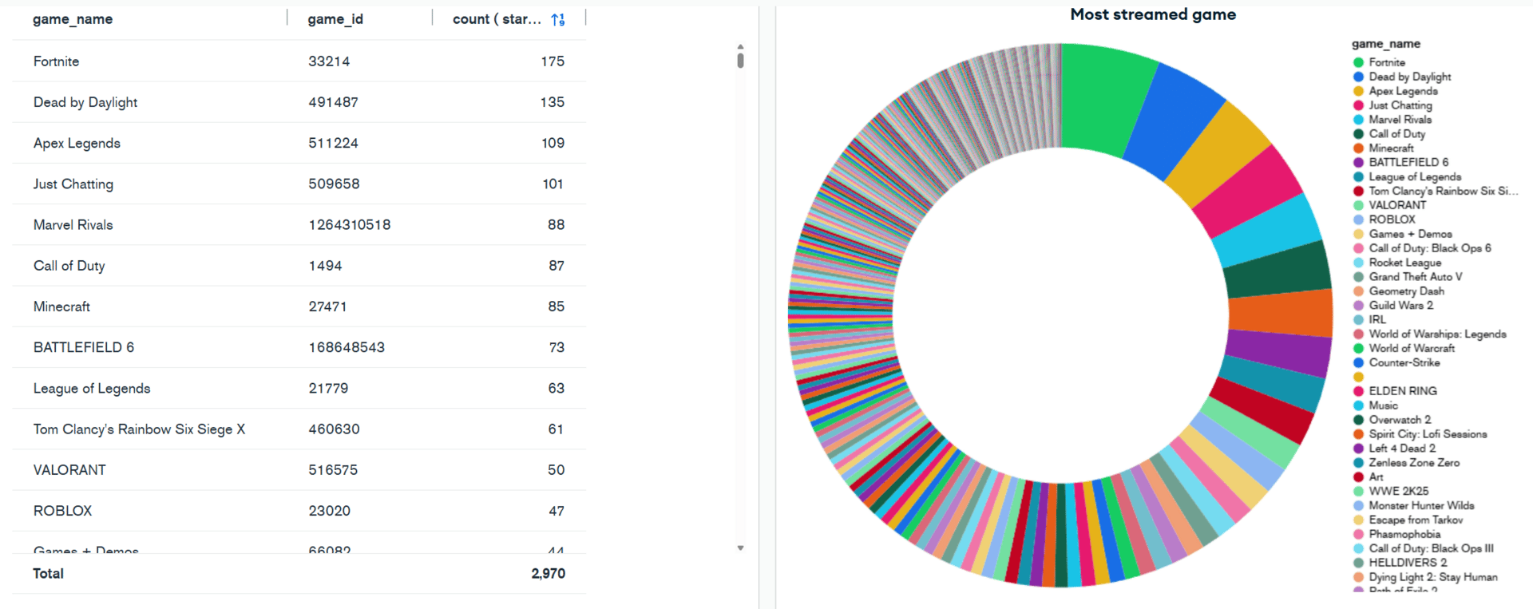Image resolution: width=1533 pixels, height=609 pixels.
Task: Click Spirit City: Lofi Sessions legend entry
Action: coord(1428,434)
